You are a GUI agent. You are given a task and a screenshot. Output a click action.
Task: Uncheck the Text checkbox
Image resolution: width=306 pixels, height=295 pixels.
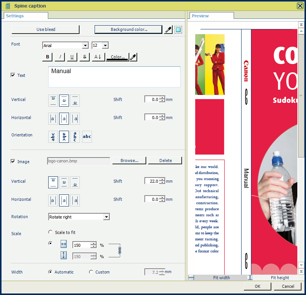tap(13, 75)
